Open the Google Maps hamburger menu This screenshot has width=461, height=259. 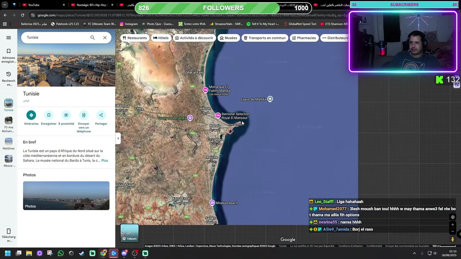click(x=9, y=37)
